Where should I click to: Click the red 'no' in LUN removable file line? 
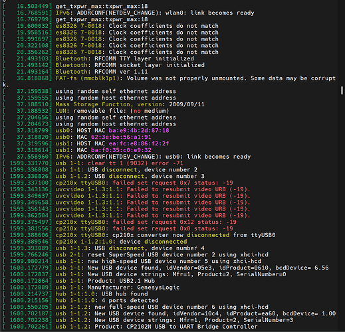click(x=137, y=111)
